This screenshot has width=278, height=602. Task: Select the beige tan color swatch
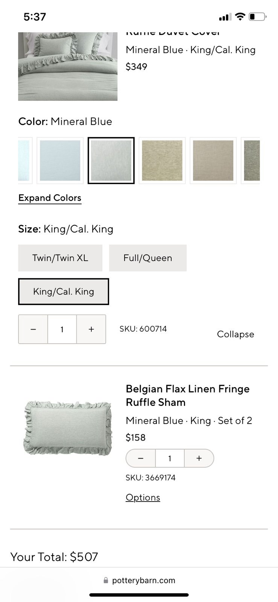tap(213, 161)
